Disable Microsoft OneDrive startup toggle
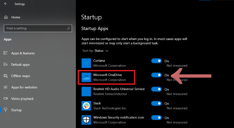Screen dimensions: 234x128 click(156, 75)
